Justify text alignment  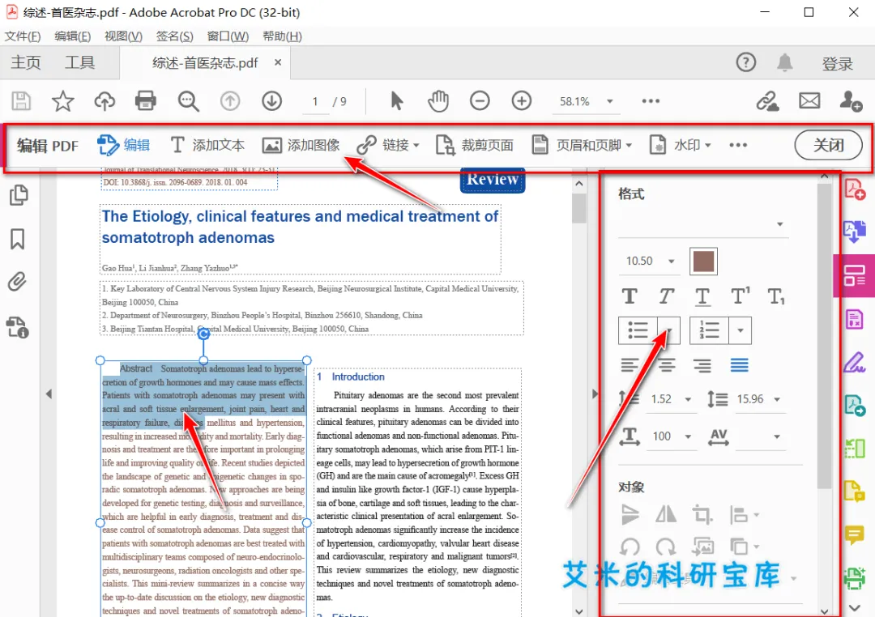click(x=740, y=365)
